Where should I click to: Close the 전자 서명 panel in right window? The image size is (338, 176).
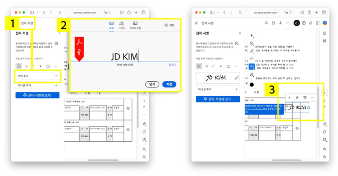click(240, 33)
